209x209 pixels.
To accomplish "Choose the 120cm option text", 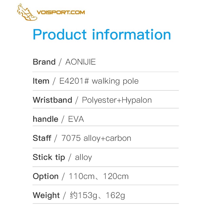I will coord(116,176).
